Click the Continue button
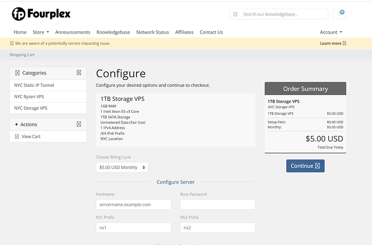 pyautogui.click(x=305, y=166)
